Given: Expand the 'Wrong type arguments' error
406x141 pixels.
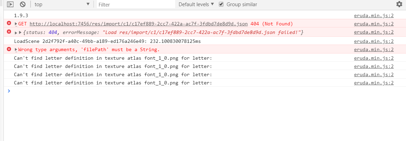Looking at the screenshot, I should (16, 50).
